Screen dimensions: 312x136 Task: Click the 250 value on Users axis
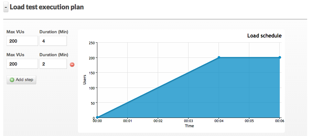(x=91, y=43)
